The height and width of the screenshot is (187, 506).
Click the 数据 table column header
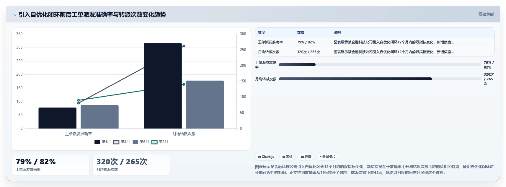click(x=301, y=32)
